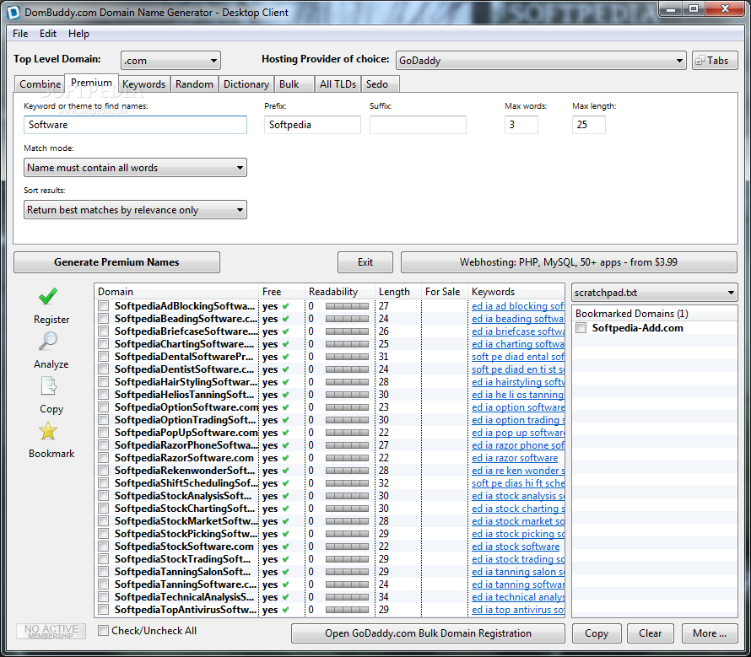The height and width of the screenshot is (657, 751).
Task: Click the Clear button
Action: (650, 633)
